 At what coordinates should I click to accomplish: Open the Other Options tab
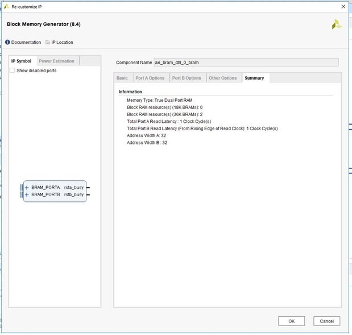coord(223,78)
